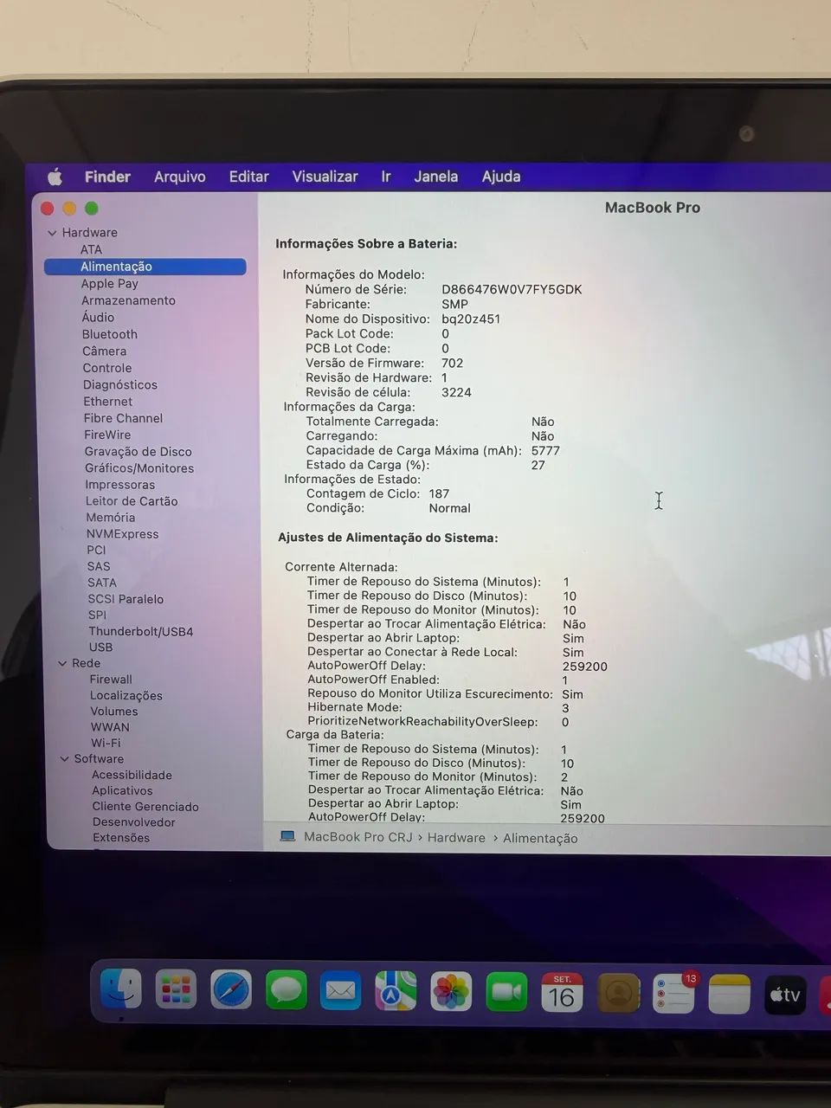
Task: Select Localizações under Rede
Action: pos(126,696)
